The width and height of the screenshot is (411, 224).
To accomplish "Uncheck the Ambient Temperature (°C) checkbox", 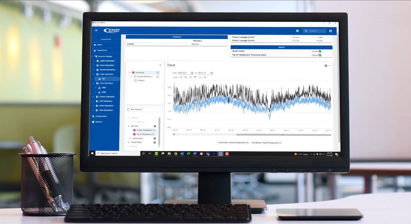I will [x=134, y=130].
